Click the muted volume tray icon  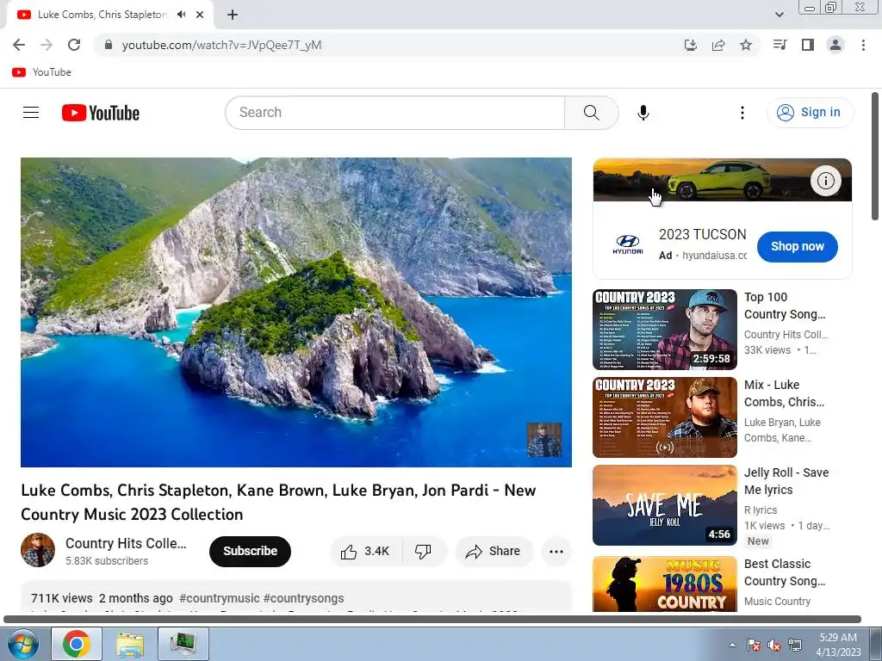[774, 645]
